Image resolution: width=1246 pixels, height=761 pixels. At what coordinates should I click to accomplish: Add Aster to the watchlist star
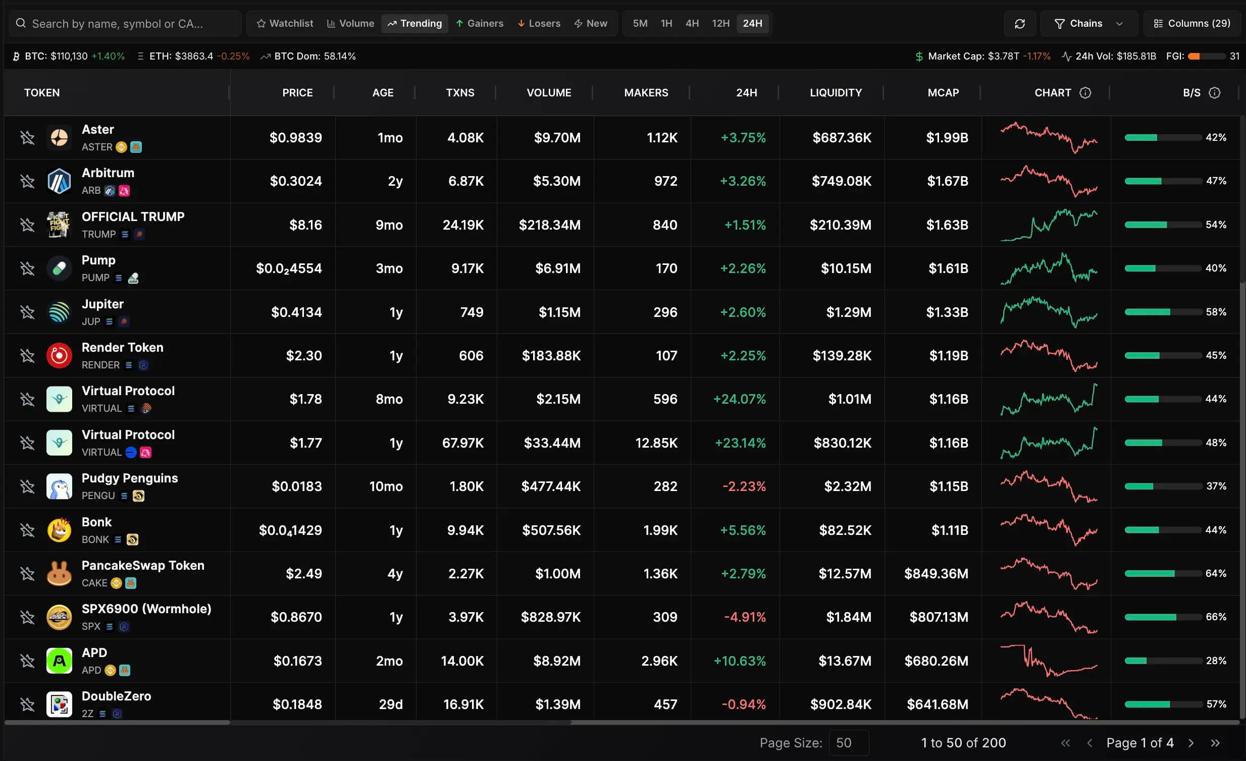coord(27,137)
